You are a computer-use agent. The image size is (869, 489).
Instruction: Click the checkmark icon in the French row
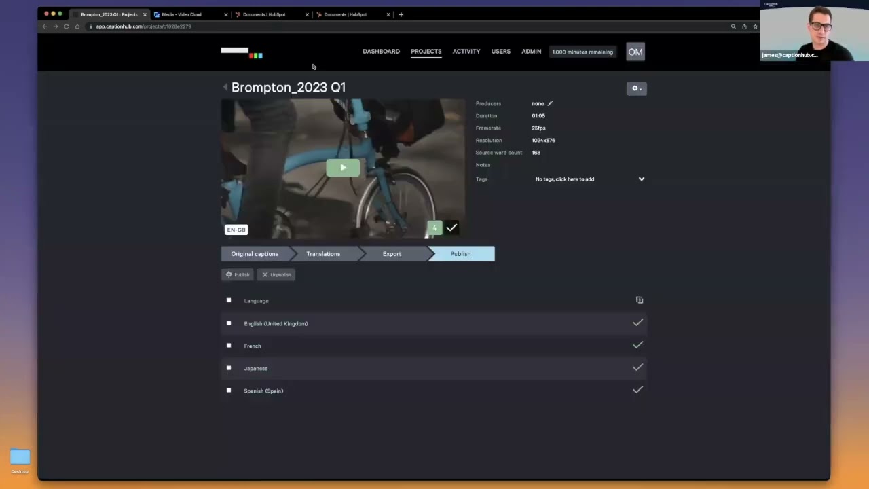click(637, 345)
